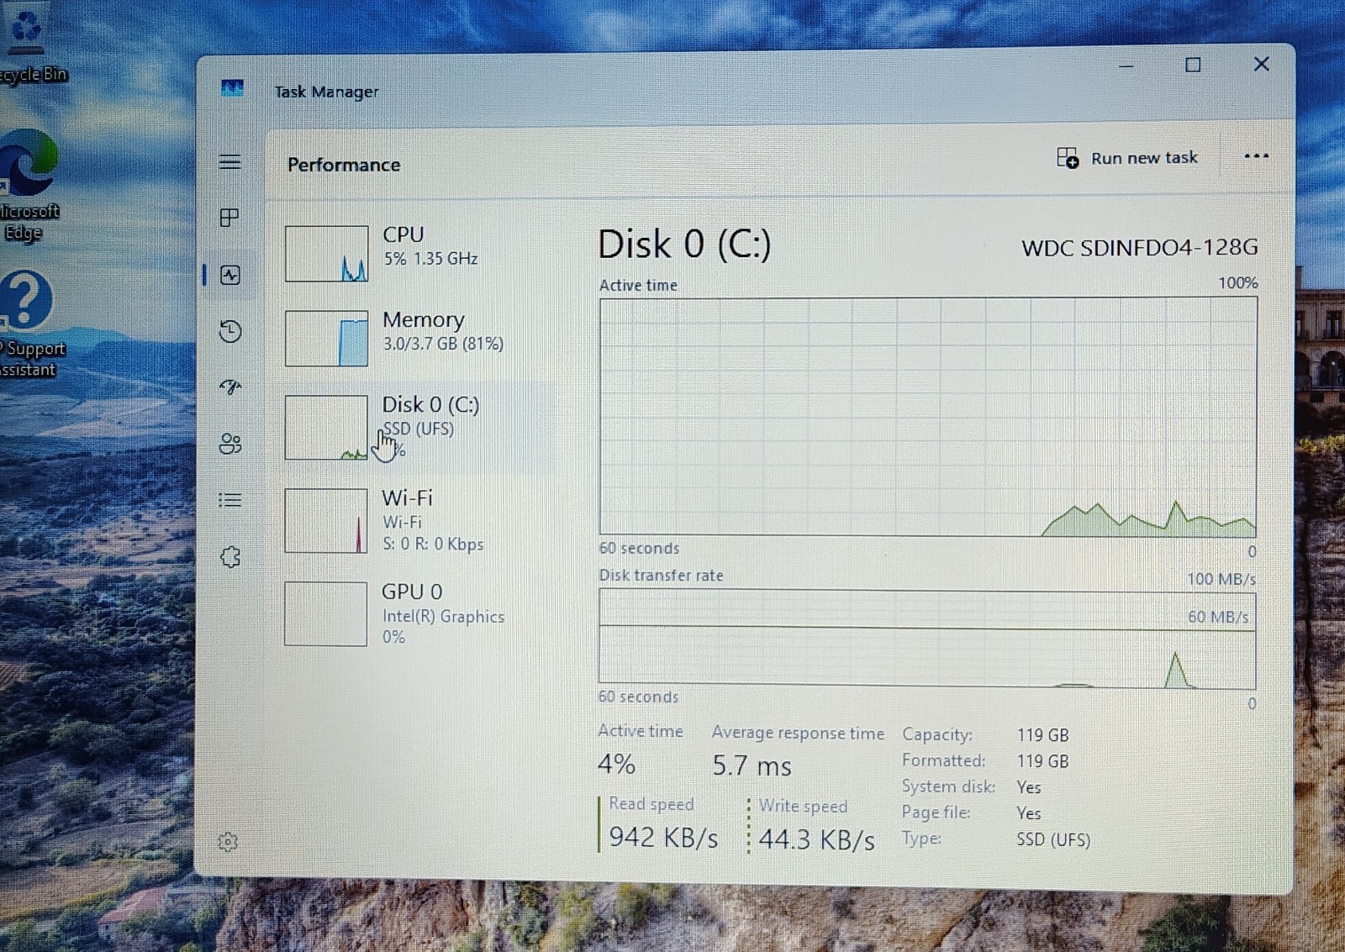Click the Wi-Fi throughput mini graph
Image resolution: width=1345 pixels, height=952 pixels.
(326, 521)
